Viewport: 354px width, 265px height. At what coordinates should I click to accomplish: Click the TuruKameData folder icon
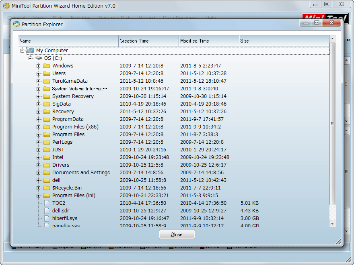point(47,81)
